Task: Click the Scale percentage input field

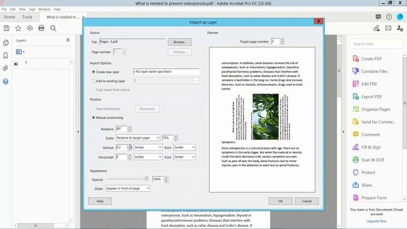Action: [x=168, y=138]
